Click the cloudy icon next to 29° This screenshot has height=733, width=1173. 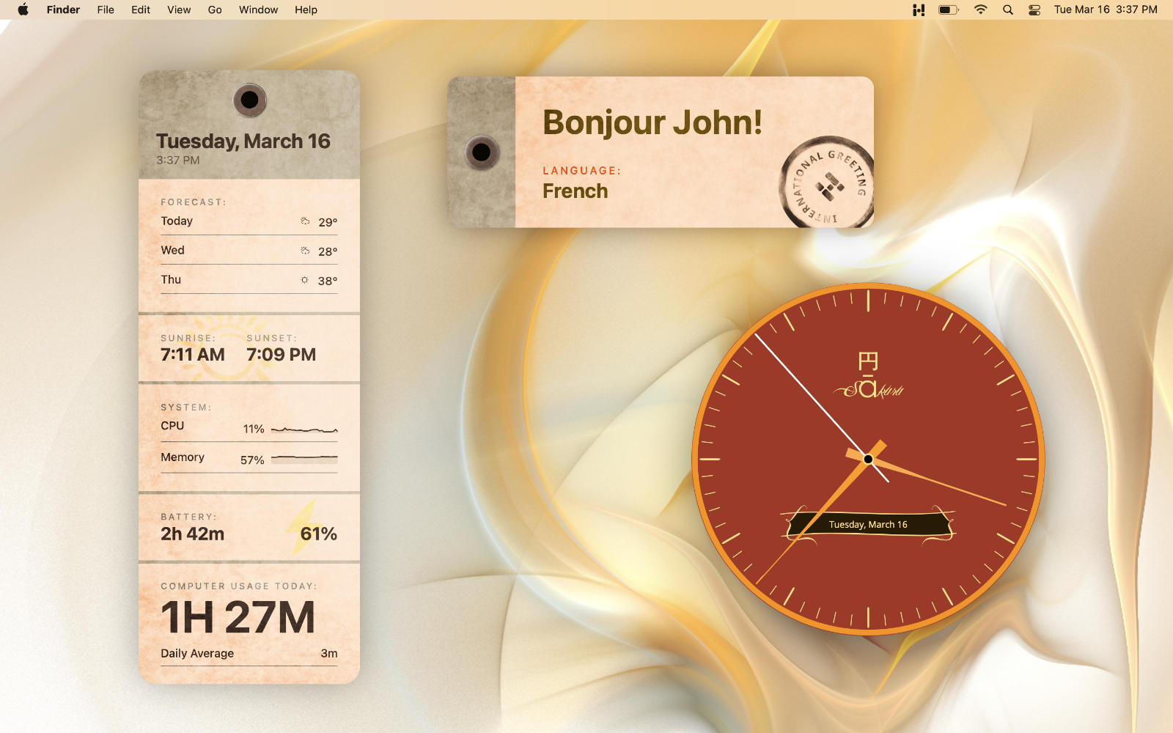[305, 221]
